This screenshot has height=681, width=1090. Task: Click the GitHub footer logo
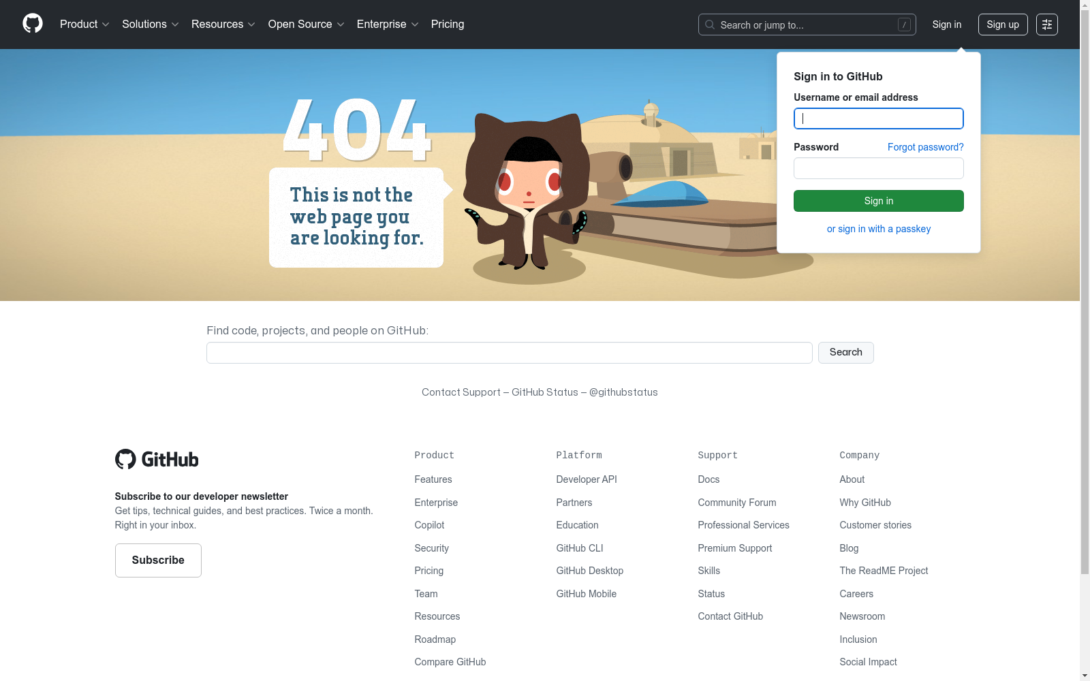(157, 459)
